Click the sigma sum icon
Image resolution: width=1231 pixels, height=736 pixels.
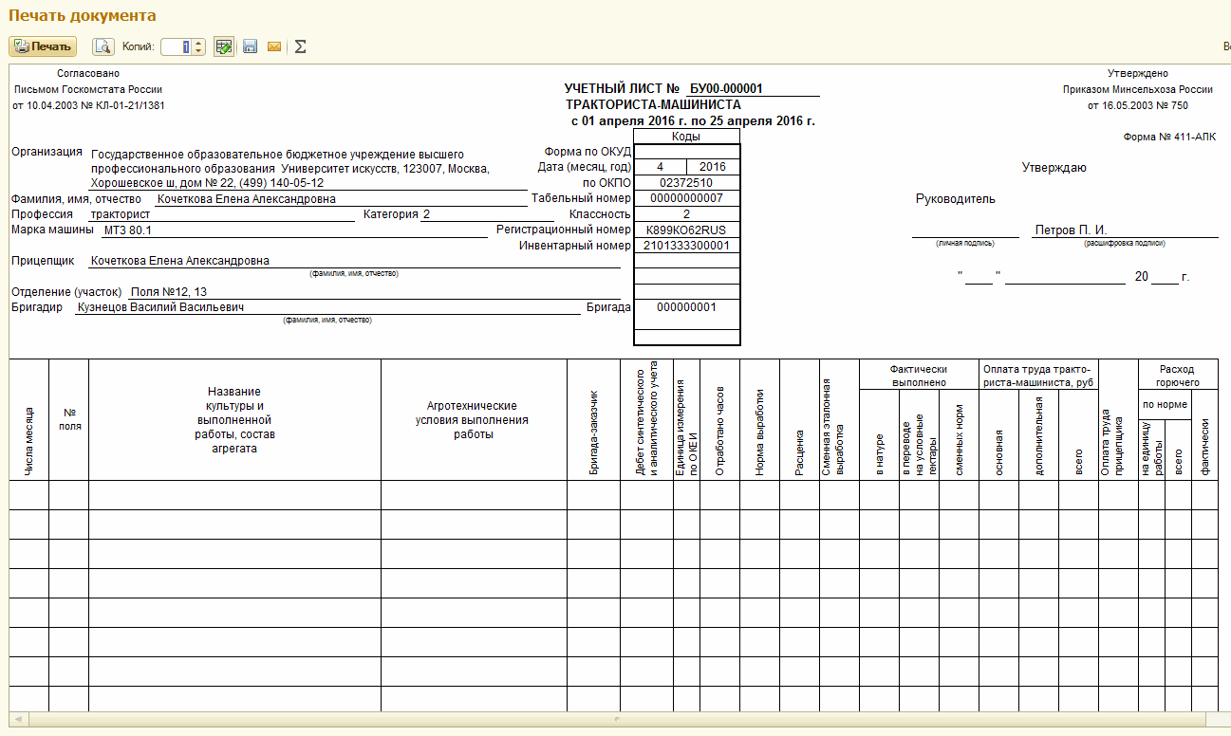click(x=300, y=46)
